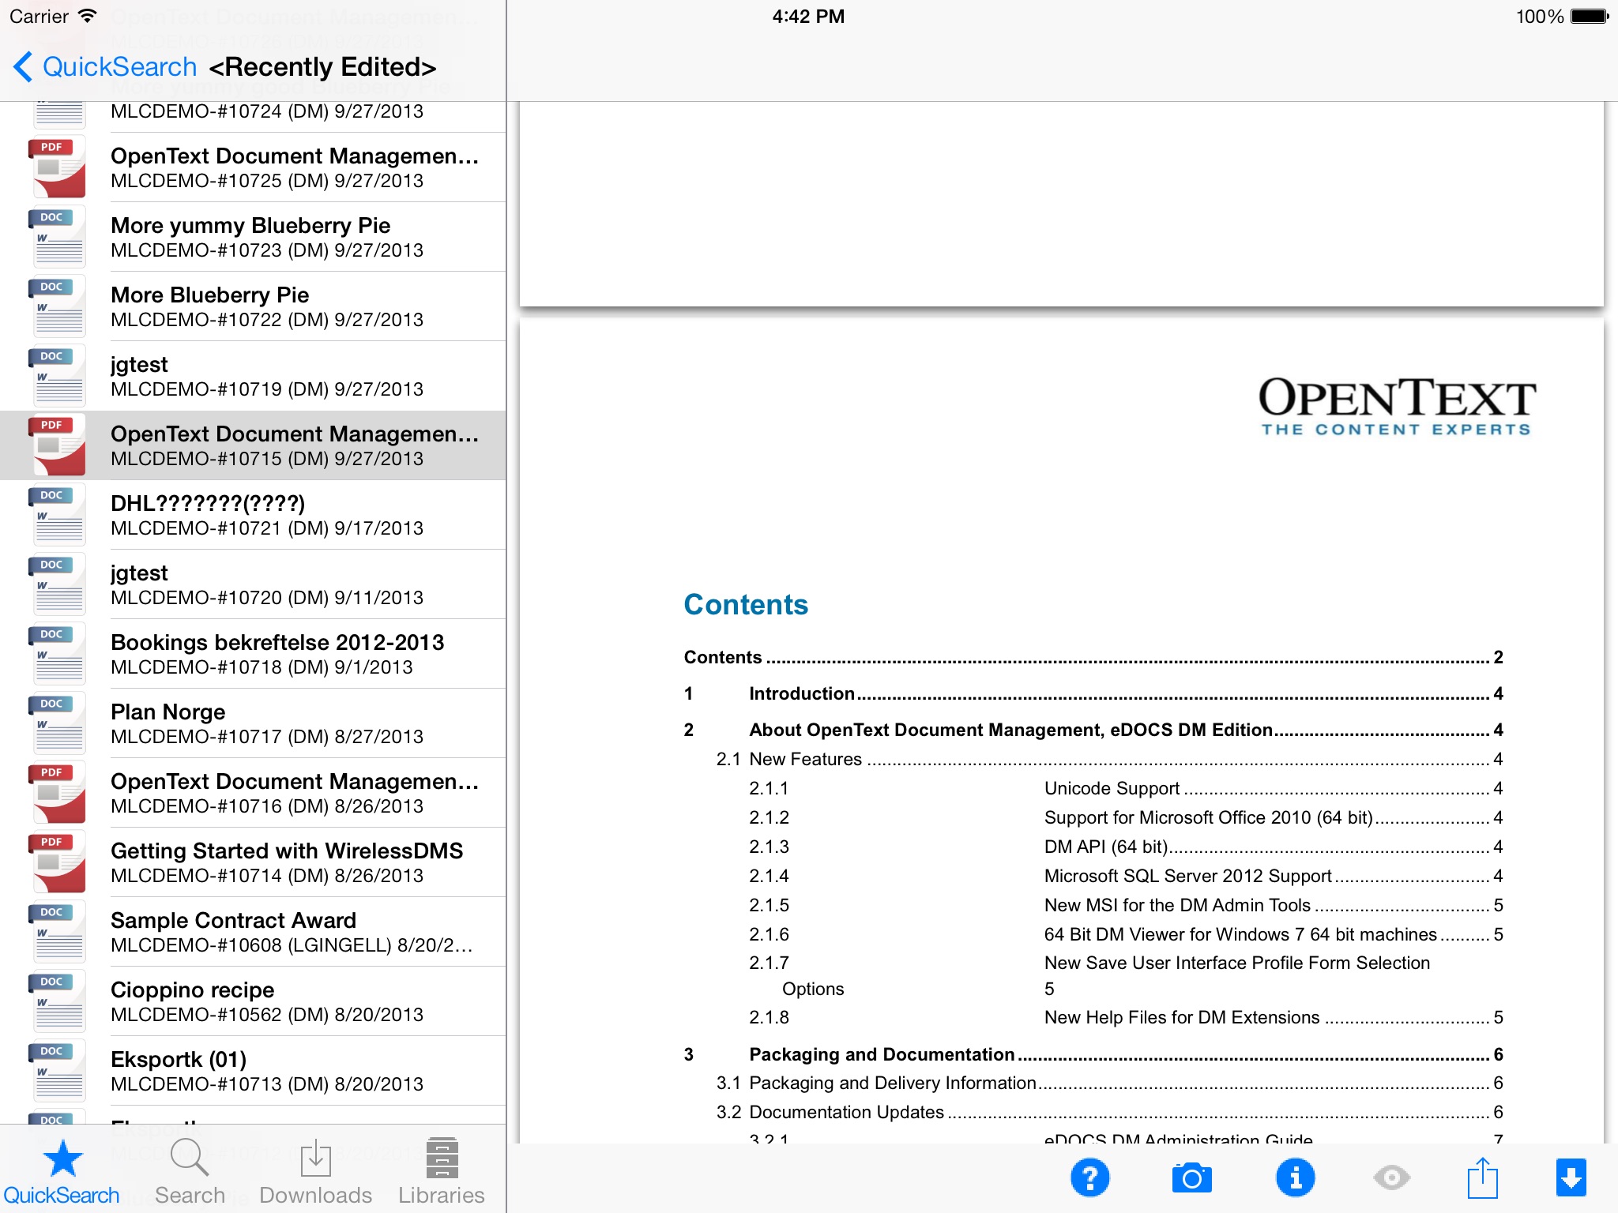Jump to 'New Help Files for DM Extensions'

pyautogui.click(x=1126, y=1017)
